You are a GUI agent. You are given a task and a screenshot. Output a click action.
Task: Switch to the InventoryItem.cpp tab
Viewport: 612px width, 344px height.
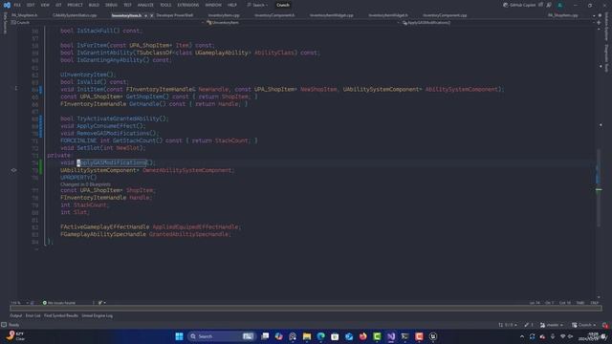coord(224,15)
